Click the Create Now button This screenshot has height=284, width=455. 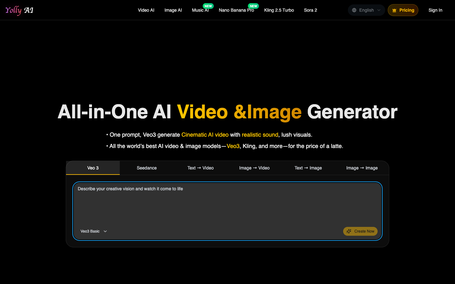pos(360,231)
